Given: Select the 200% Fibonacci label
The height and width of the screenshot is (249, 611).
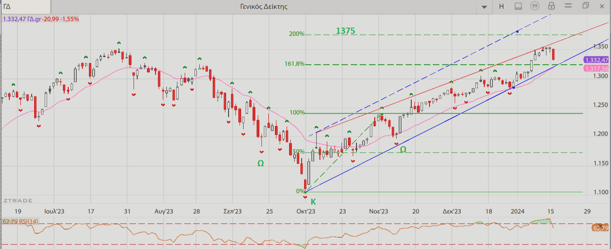Looking at the screenshot, I should 297,34.
